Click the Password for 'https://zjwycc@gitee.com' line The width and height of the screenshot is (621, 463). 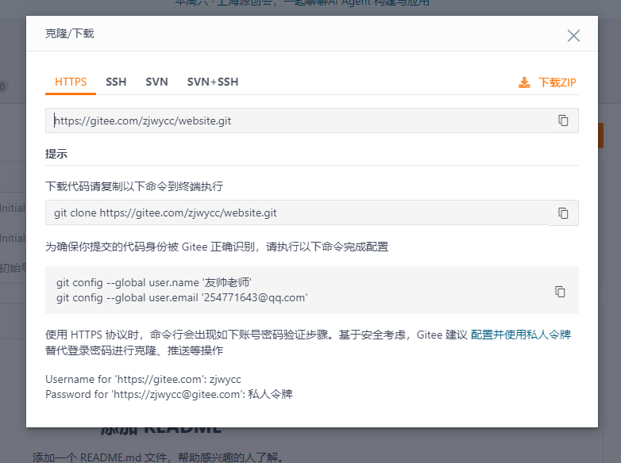169,394
